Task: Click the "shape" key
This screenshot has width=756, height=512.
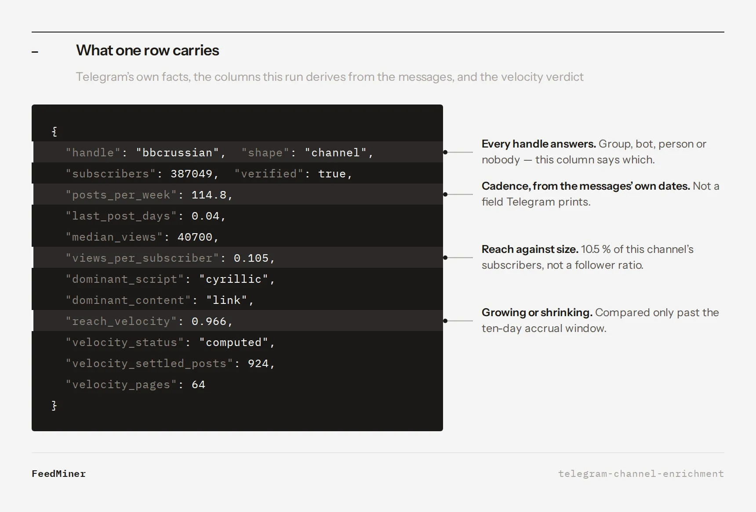Action: pos(265,152)
